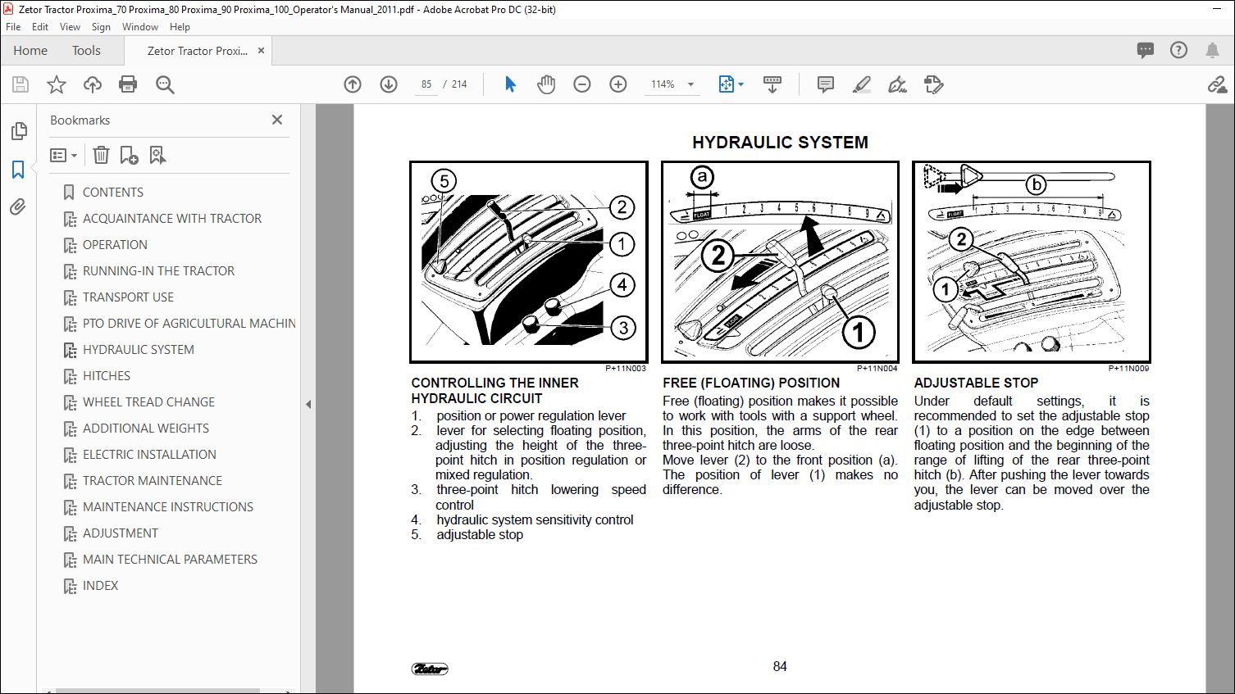The image size is (1235, 694).
Task: Switch to the Tools tab
Action: tap(86, 50)
